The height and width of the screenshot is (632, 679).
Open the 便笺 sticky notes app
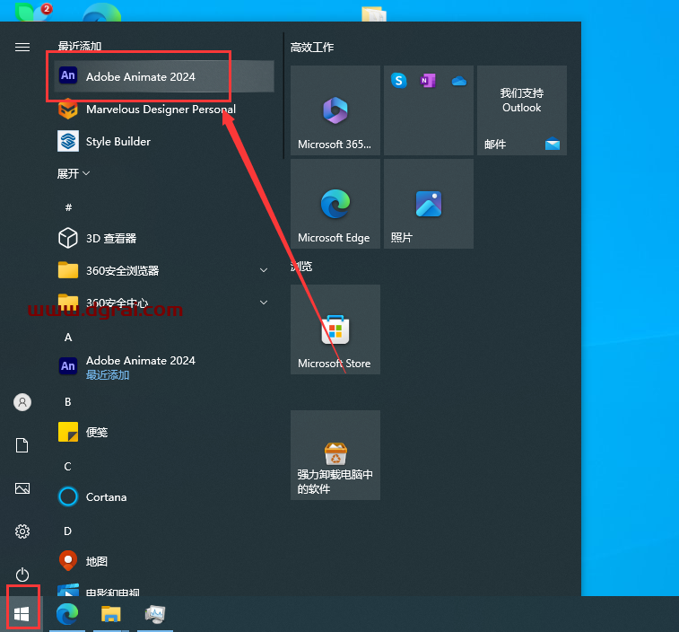coord(163,432)
